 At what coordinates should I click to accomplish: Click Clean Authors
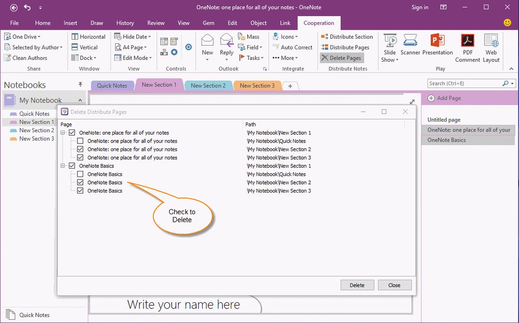25,58
